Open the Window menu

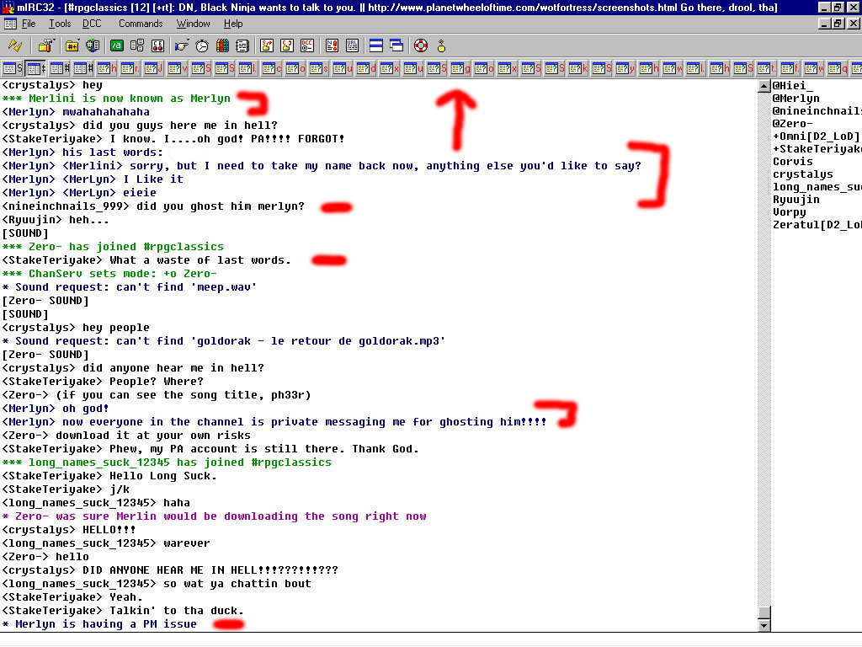(193, 24)
